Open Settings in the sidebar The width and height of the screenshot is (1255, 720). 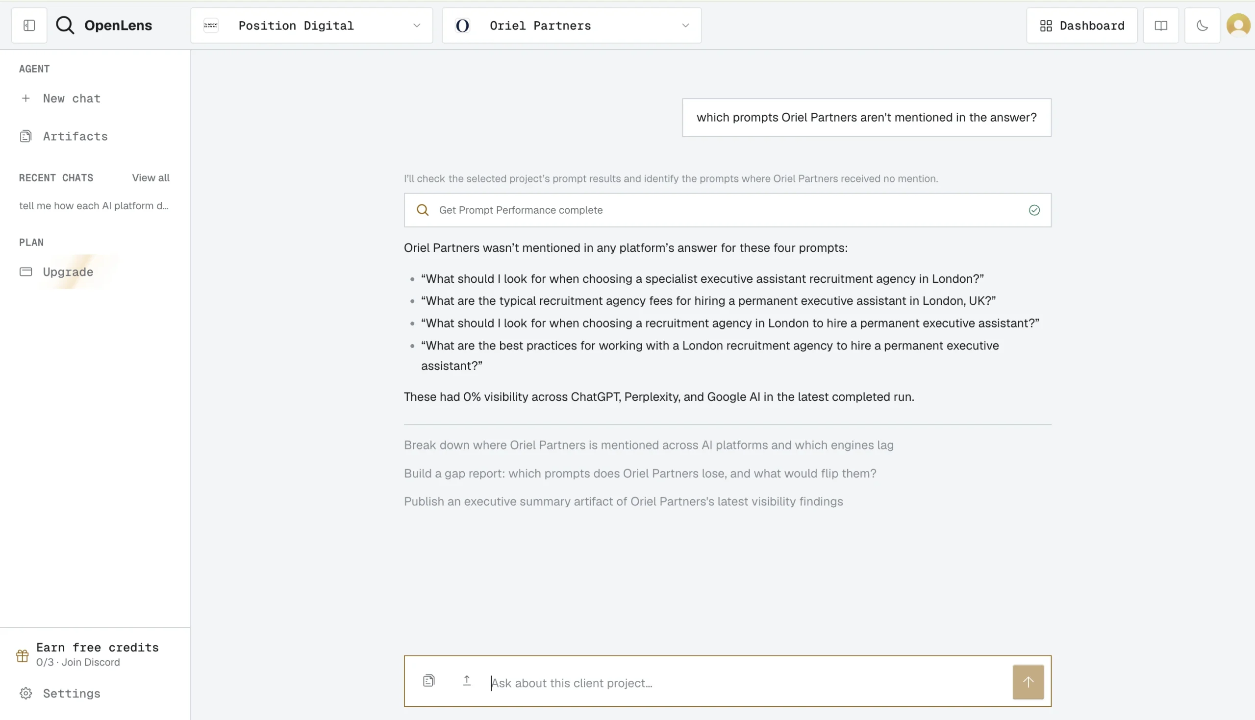tap(72, 694)
